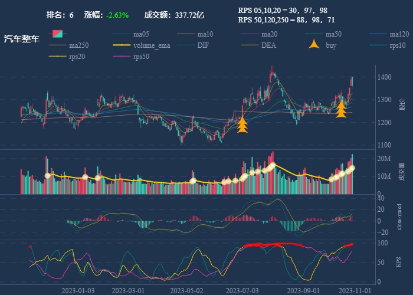Show or hide the ma50 line
Image resolution: width=413 pixels, height=295 pixels.
coord(314,34)
